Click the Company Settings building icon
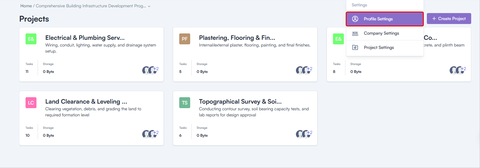The height and width of the screenshot is (168, 480). tap(355, 33)
